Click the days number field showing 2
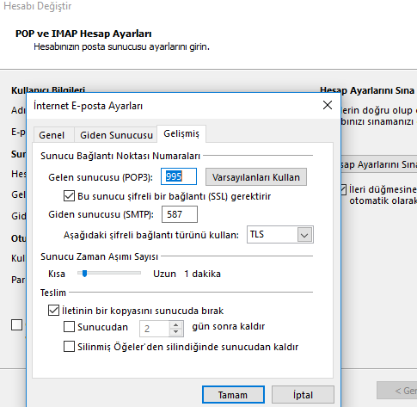This screenshot has width=417, height=407. click(155, 329)
